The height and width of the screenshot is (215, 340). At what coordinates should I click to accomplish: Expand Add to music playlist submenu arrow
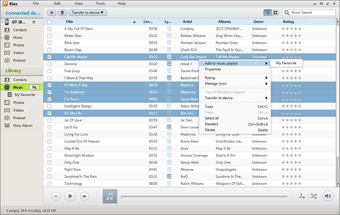(266, 63)
